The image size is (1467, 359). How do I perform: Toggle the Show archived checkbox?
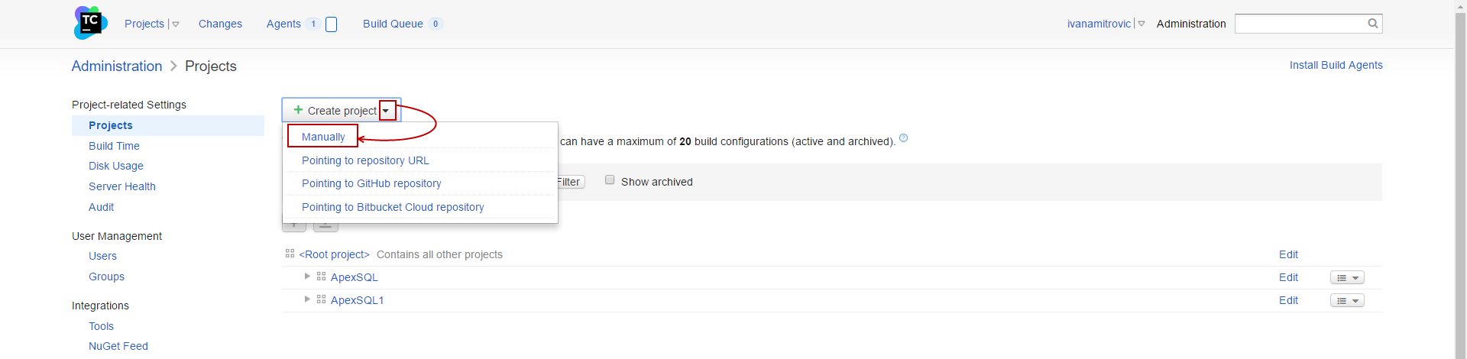pos(610,180)
